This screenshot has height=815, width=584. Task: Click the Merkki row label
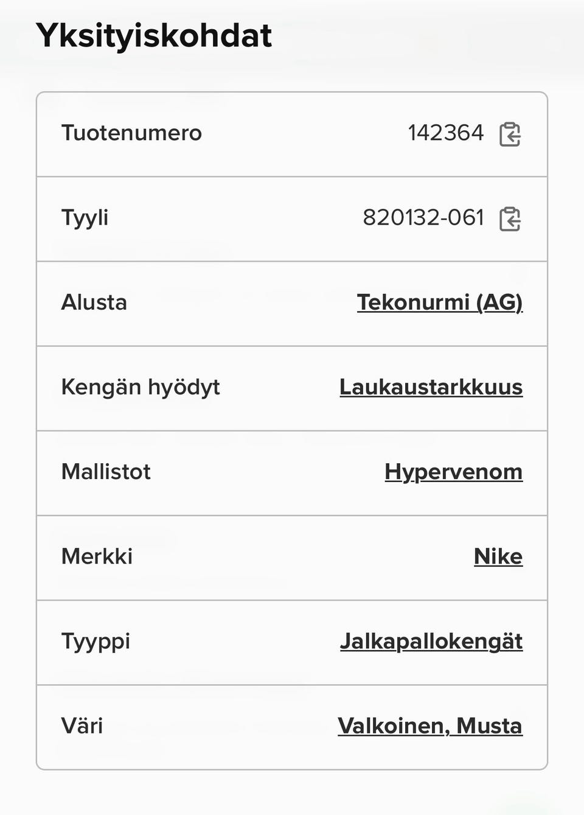(x=97, y=556)
